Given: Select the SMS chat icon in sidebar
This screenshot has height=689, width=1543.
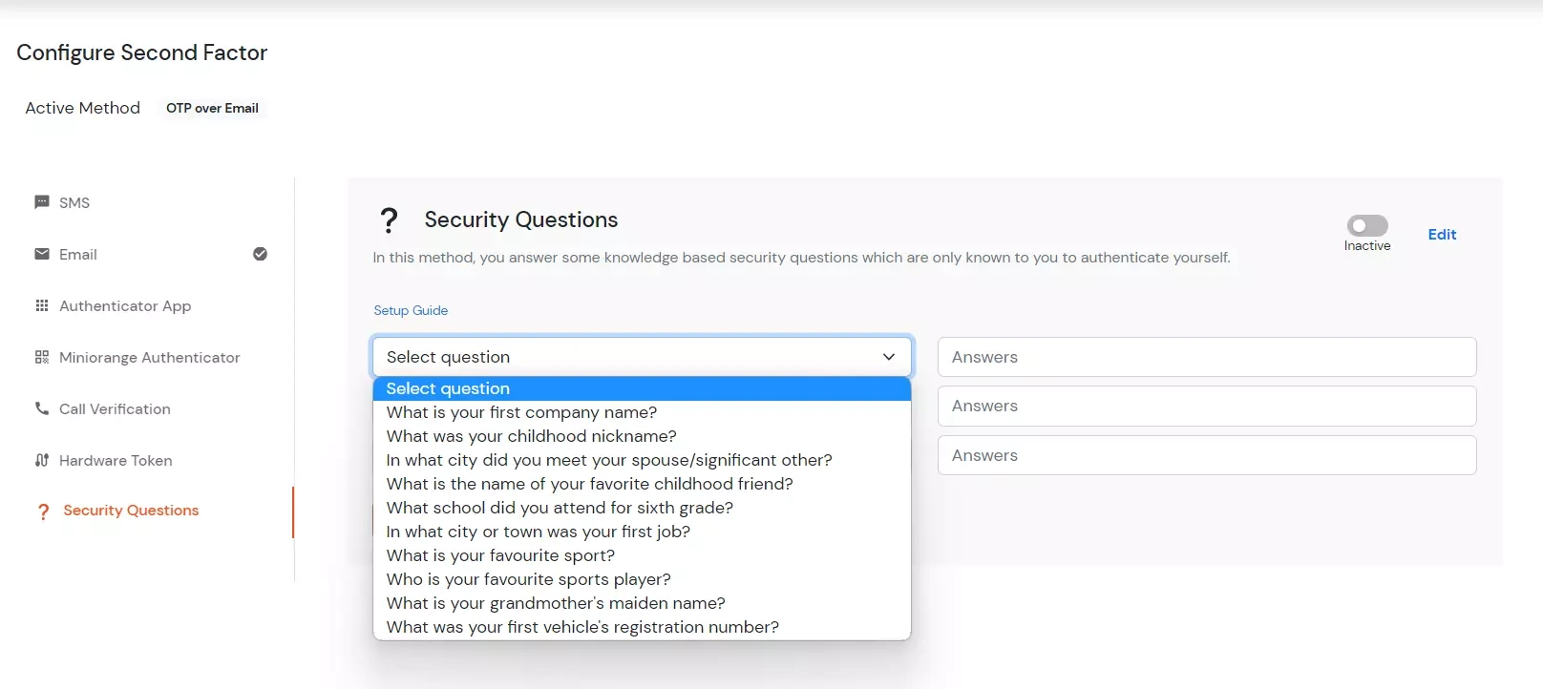Looking at the screenshot, I should [x=41, y=201].
